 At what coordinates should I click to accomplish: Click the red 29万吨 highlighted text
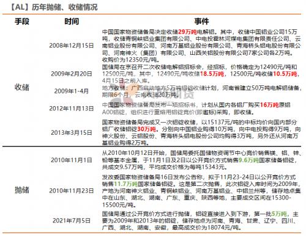pyautogui.click(x=187, y=32)
